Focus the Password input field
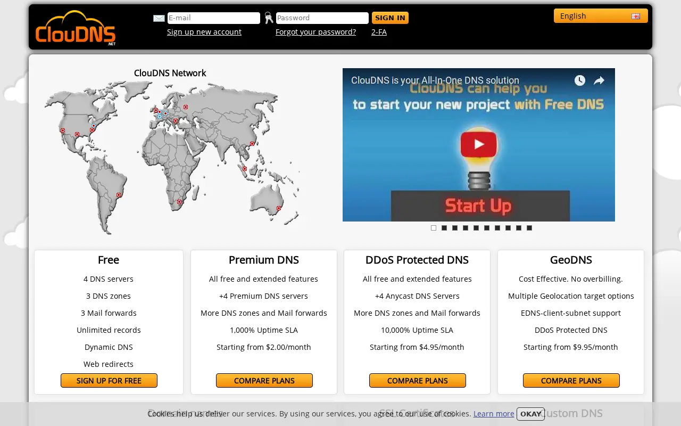The width and height of the screenshot is (681, 426). tap(322, 18)
